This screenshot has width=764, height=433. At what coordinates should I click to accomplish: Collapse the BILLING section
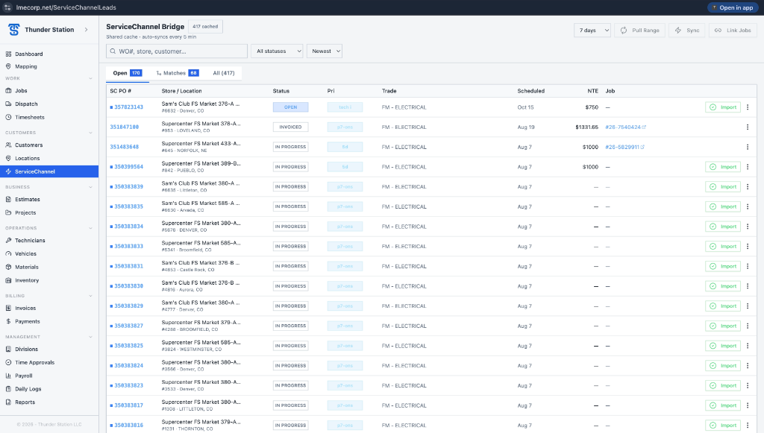(x=90, y=296)
